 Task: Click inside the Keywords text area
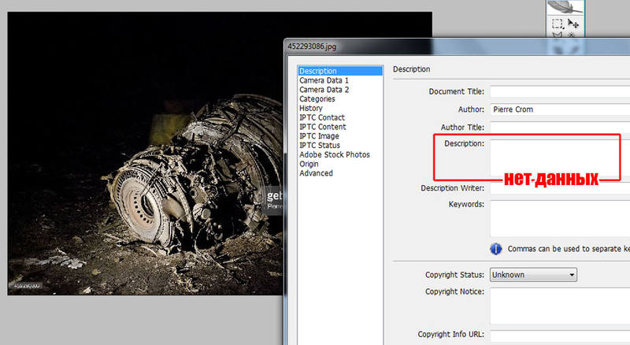(560, 218)
